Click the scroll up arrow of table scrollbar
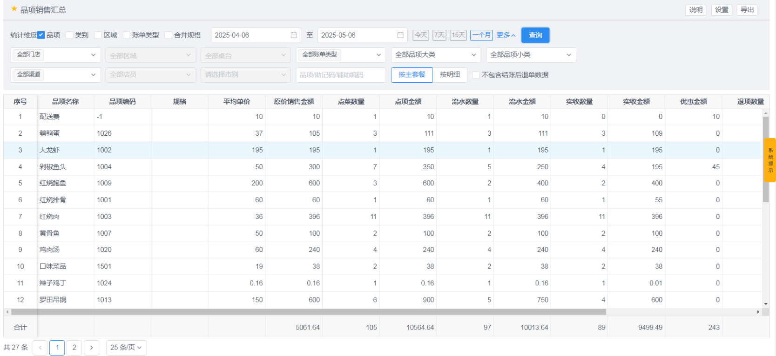This screenshot has width=776, height=356. (x=766, y=113)
